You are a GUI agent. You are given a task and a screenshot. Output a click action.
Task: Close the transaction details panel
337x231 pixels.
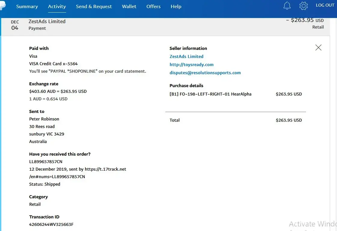coord(318,47)
